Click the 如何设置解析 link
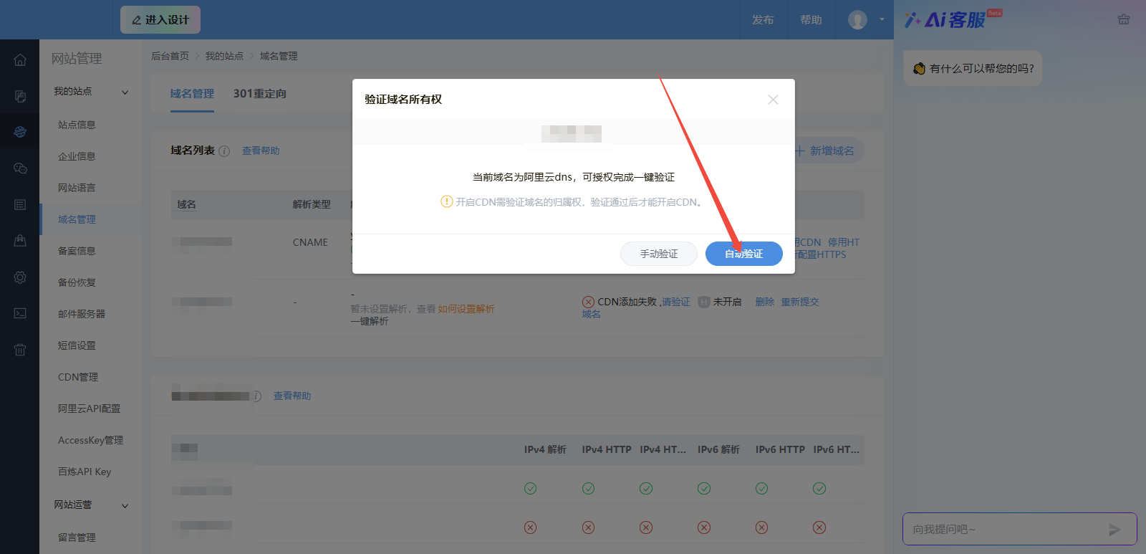1146x554 pixels. coord(466,309)
